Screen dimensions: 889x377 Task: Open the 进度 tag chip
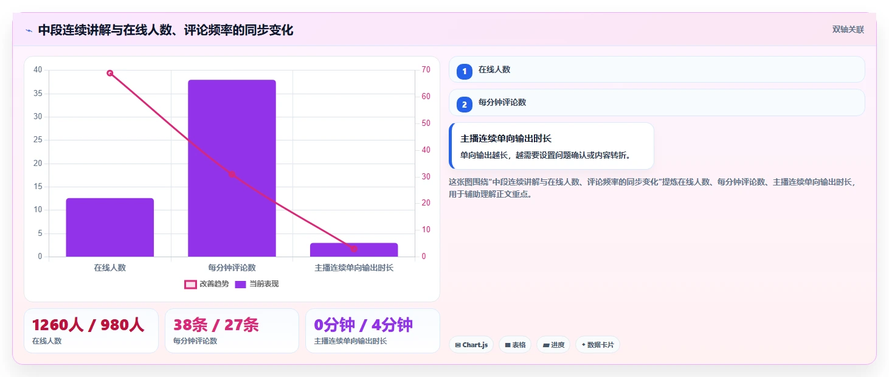coord(553,345)
